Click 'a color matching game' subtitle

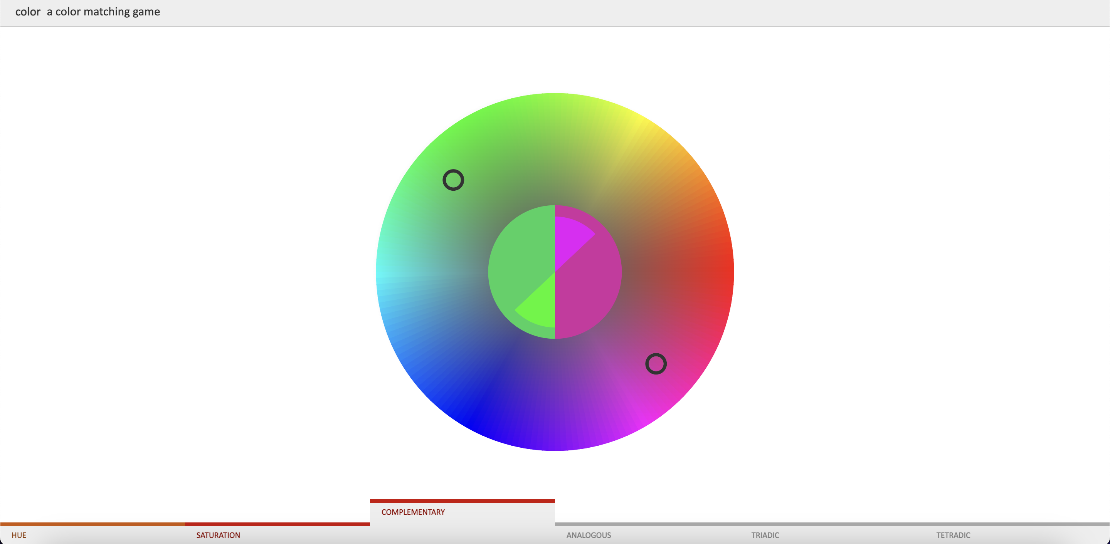103,12
